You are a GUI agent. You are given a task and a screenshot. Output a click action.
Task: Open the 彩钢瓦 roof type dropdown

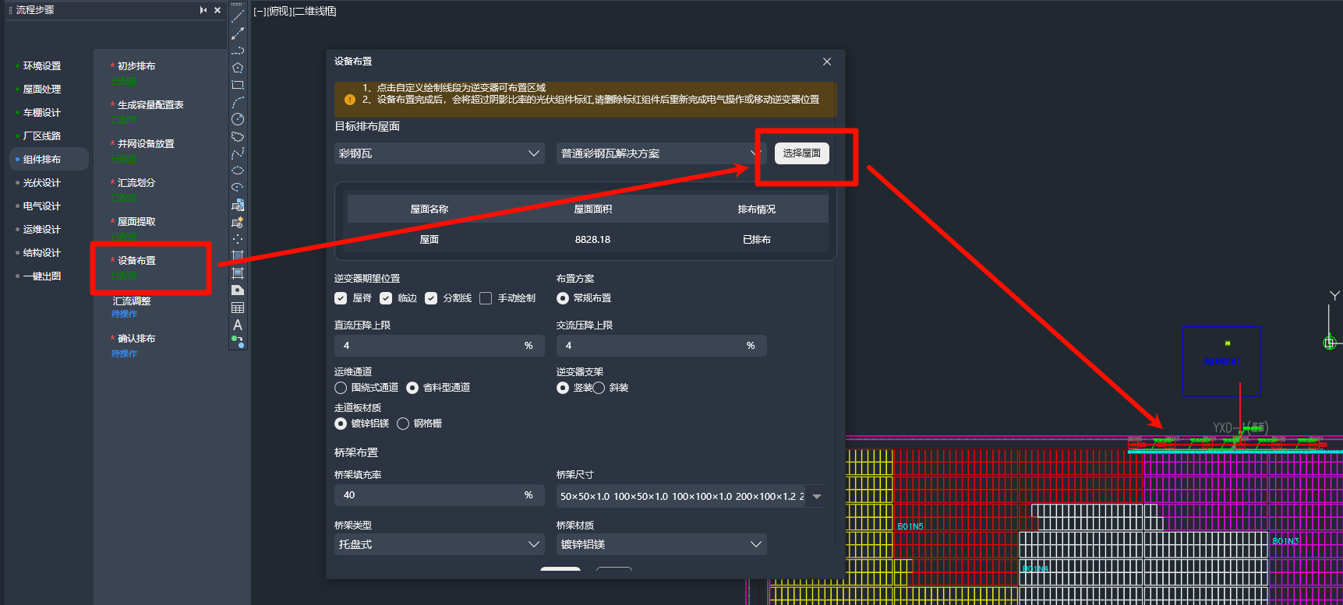pos(439,153)
